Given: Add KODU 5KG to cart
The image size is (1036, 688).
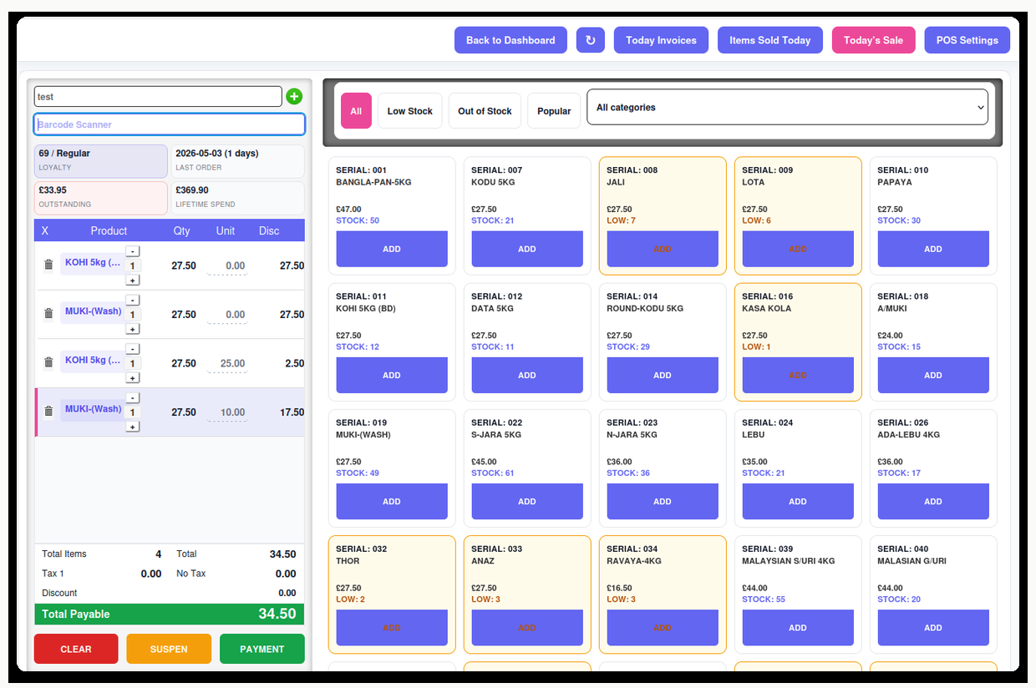Looking at the screenshot, I should point(527,249).
